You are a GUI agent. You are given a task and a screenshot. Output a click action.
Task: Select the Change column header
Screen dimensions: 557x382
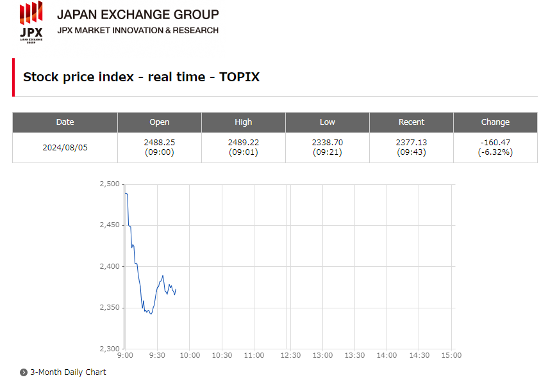click(x=495, y=122)
